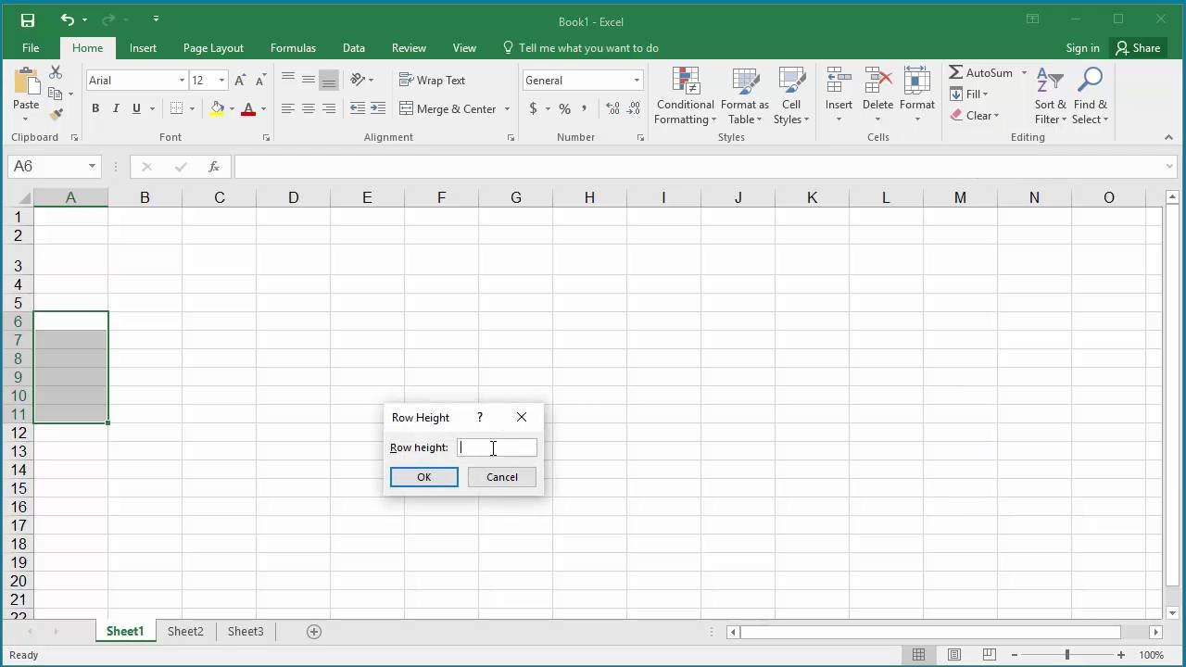
Task: Click the Cut scissors icon
Action: point(56,72)
